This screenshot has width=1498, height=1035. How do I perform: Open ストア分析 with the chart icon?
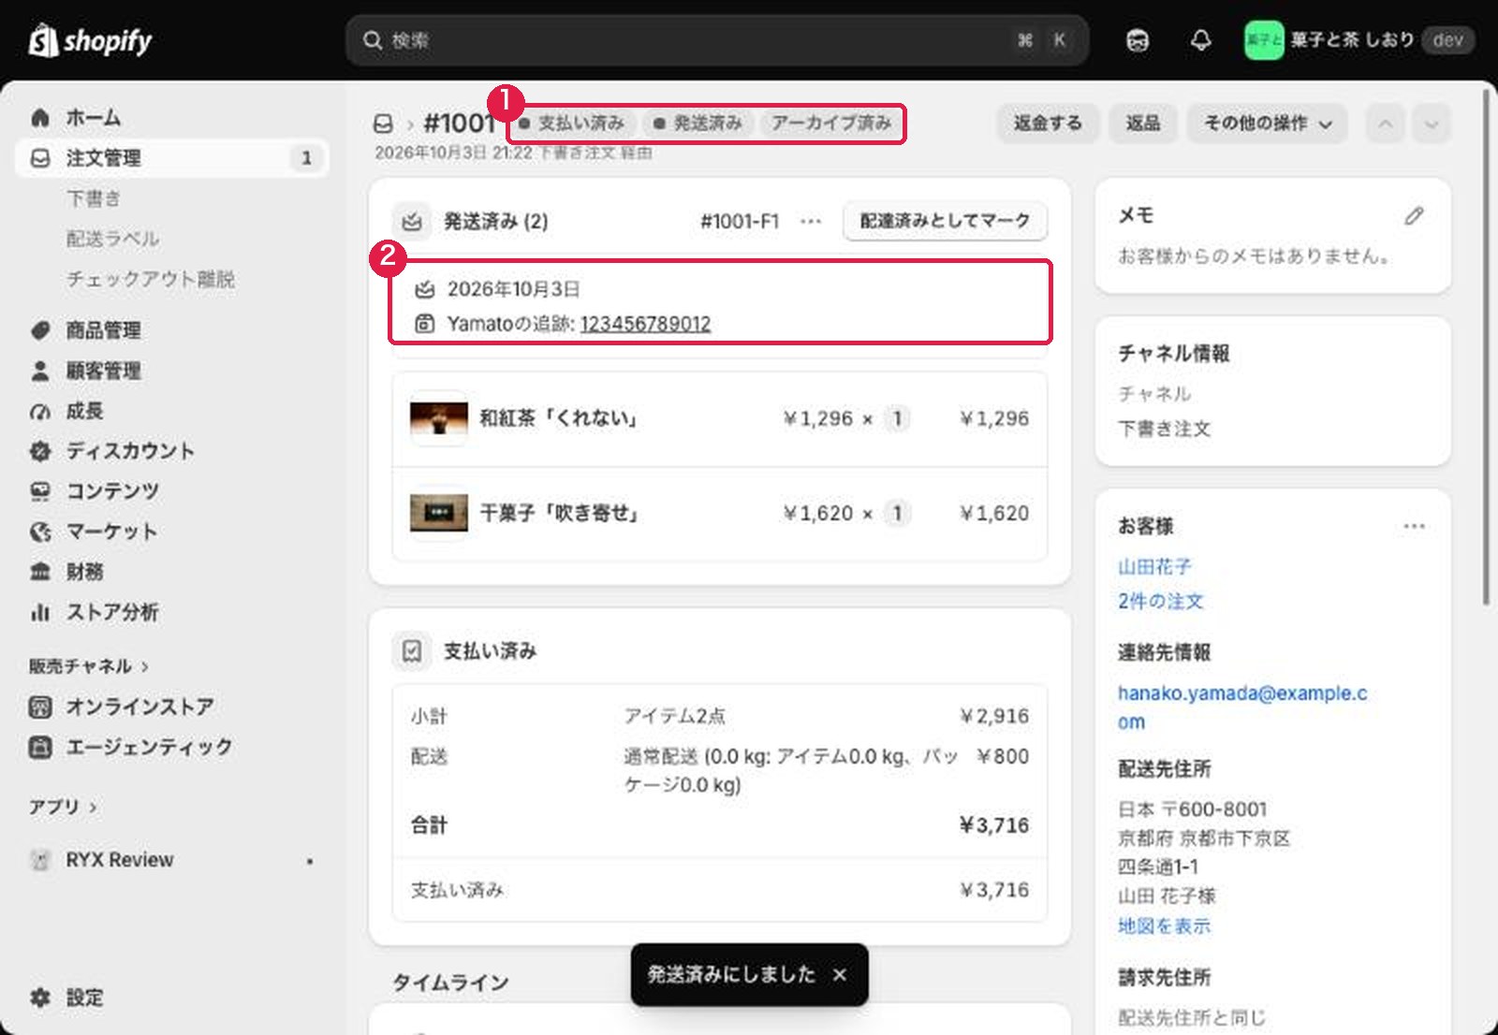[x=172, y=612]
